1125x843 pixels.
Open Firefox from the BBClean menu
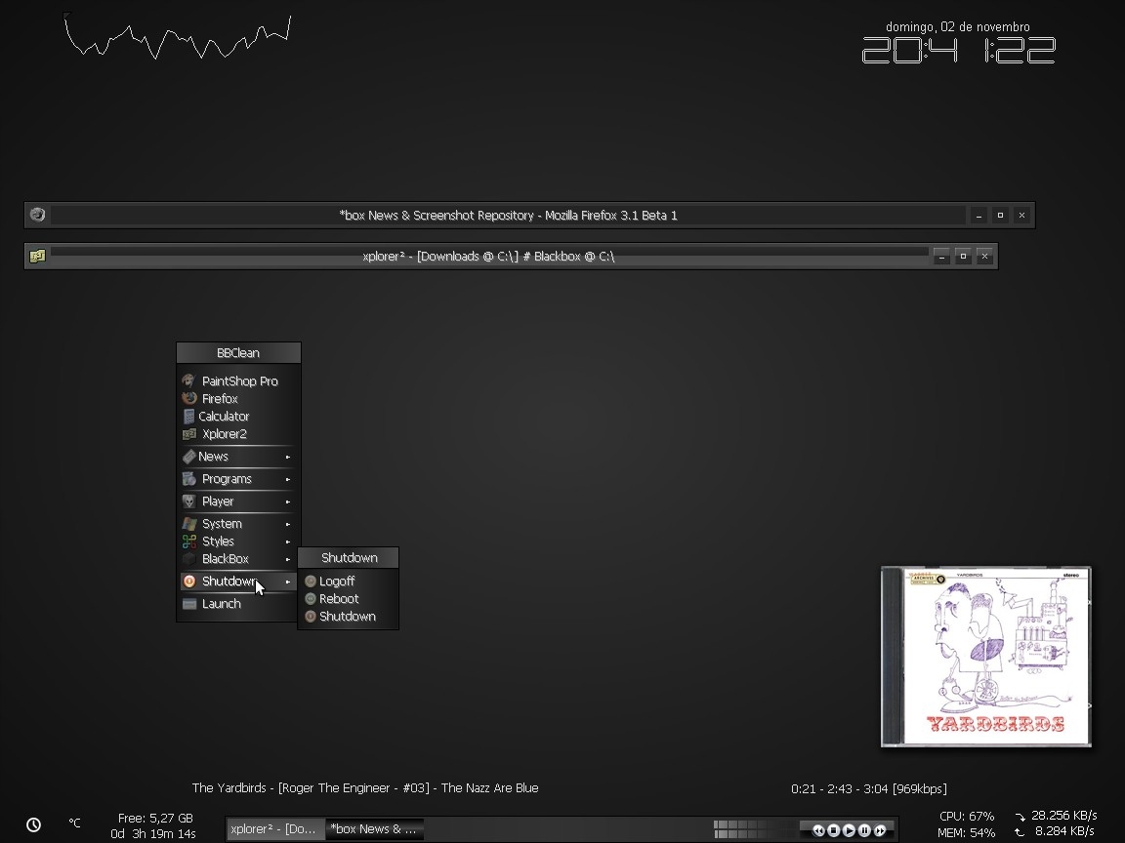click(x=239, y=398)
